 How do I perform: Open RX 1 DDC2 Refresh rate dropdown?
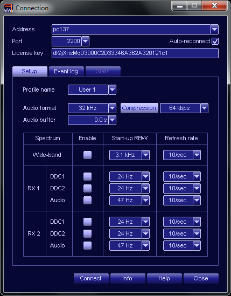[x=197, y=188]
